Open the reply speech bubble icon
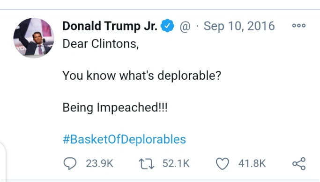This screenshot has height=182, width=320. click(x=70, y=163)
